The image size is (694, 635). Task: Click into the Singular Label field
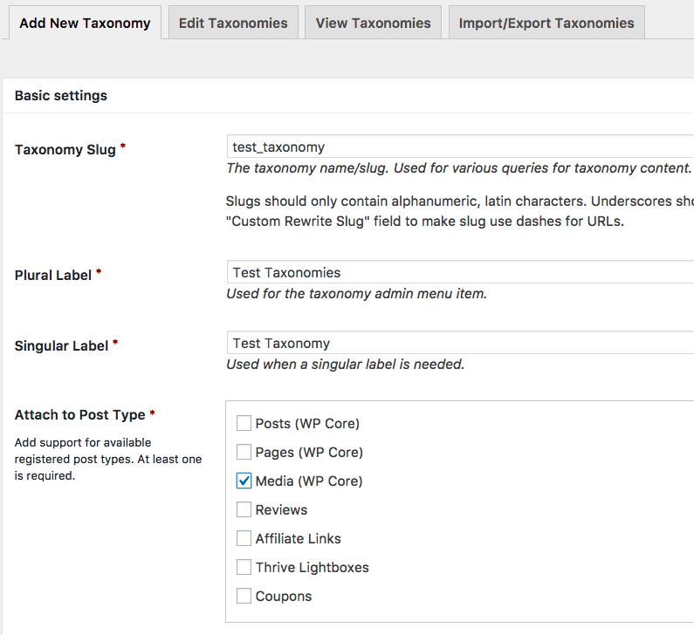click(460, 343)
